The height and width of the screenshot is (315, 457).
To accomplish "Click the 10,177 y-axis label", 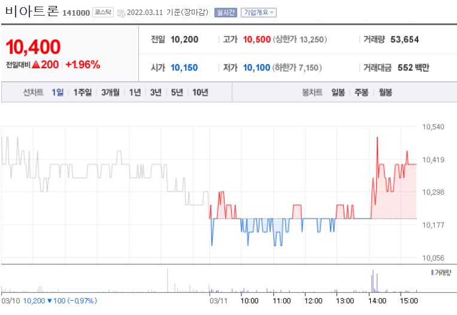I will point(433,225).
